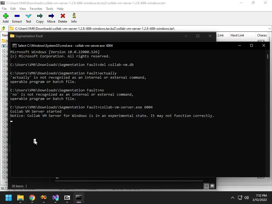Click the Segmentation Fault window folder icon
The image size is (272, 204).
12,36
